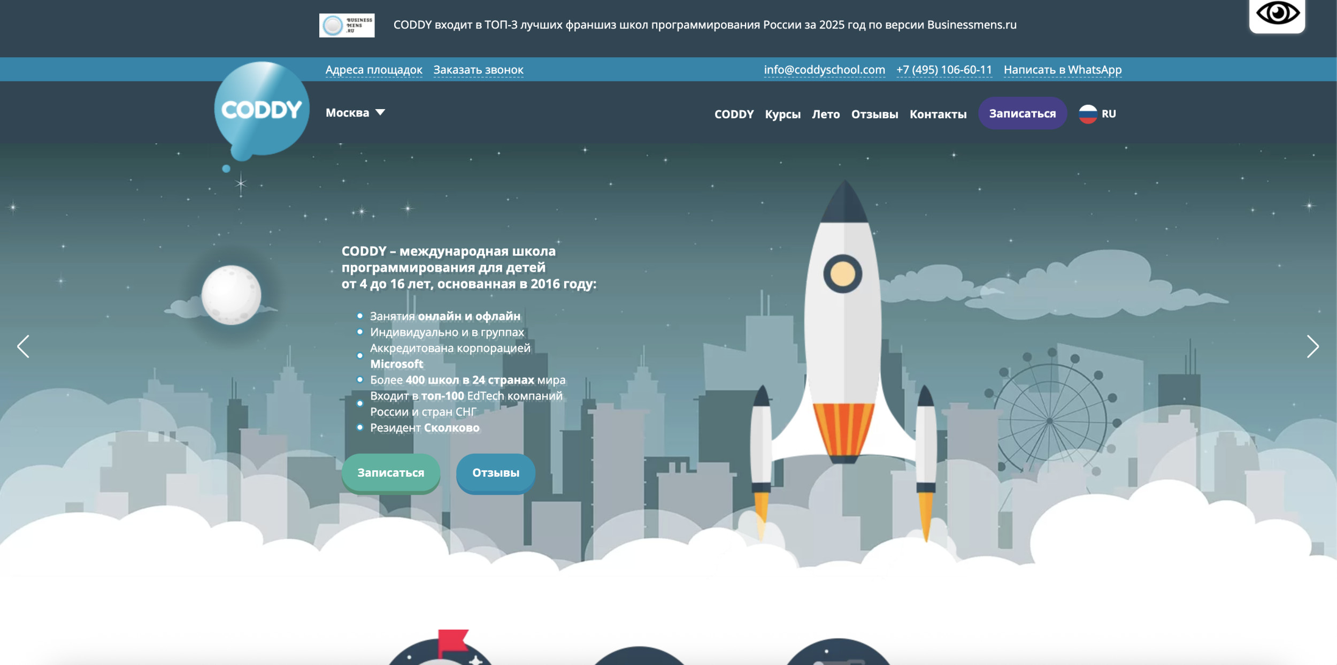Viewport: 1337px width, 665px height.
Task: Open Отзывы in navigation menu
Action: click(874, 114)
